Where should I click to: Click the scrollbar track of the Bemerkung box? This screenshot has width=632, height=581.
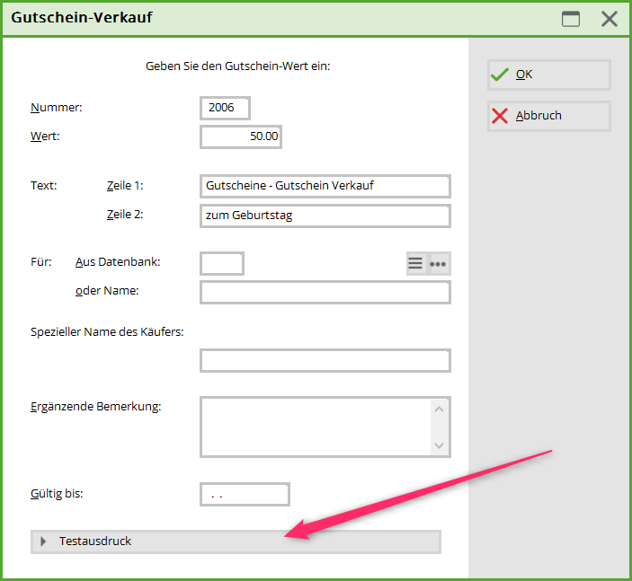439,427
